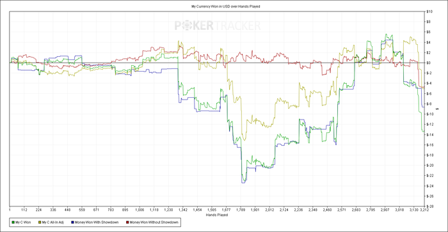
Task: Click the 671 tick on hands axis
Action: coord(96,210)
